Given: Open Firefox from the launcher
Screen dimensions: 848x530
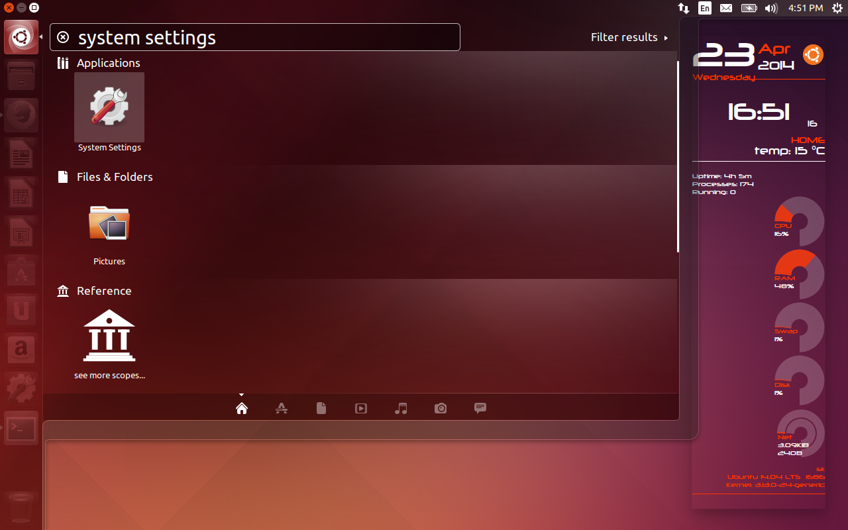Looking at the screenshot, I should (x=21, y=115).
